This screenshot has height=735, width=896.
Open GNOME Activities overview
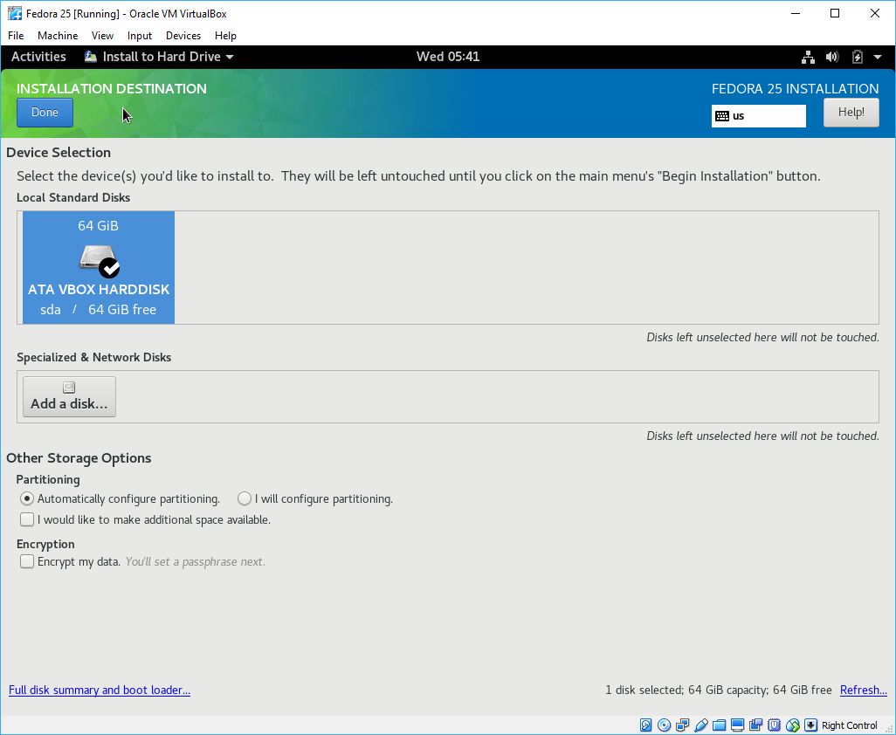pos(38,57)
